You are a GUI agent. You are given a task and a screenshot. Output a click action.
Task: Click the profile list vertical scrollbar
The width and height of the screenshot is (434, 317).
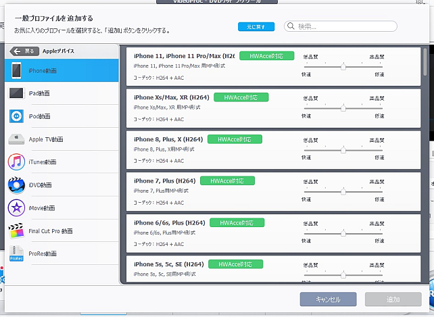pos(425,62)
